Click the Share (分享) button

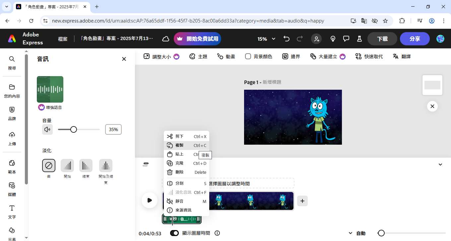415,39
